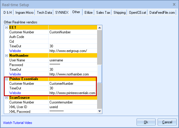Screen dimensions: 179x128
Task: Click the XML Password value field
Action: tap(73, 111)
